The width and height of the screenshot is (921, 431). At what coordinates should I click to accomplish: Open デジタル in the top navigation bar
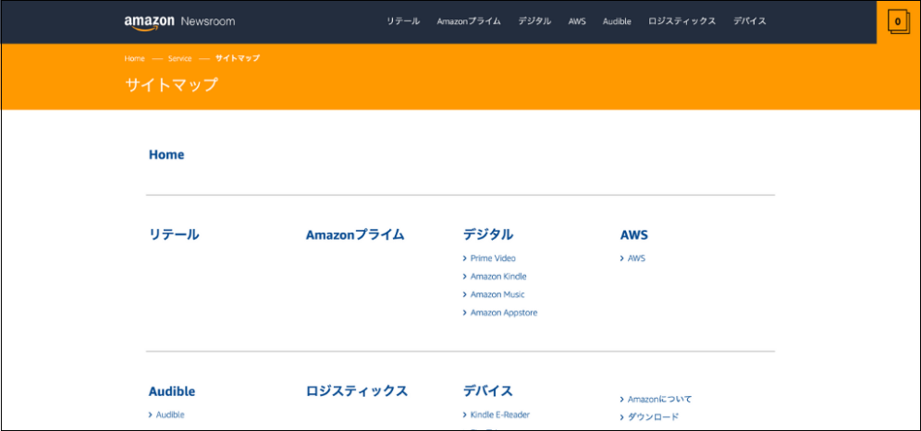point(534,21)
